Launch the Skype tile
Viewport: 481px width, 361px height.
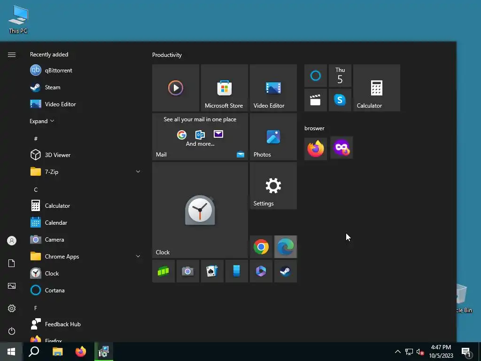pyautogui.click(x=340, y=100)
